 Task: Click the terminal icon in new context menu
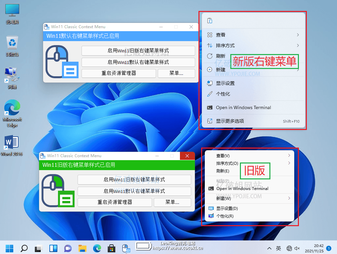tap(210, 107)
